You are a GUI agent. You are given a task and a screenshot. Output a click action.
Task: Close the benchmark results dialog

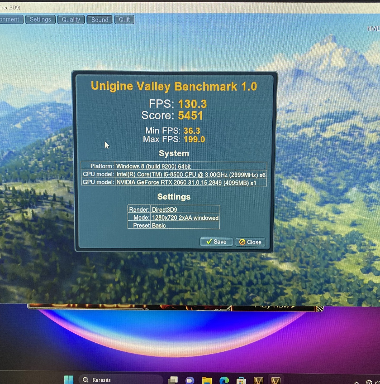click(250, 242)
